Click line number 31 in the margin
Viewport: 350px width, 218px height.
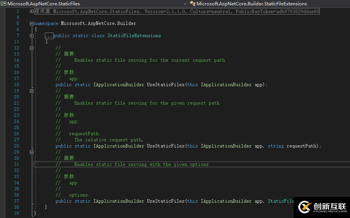pos(17,164)
